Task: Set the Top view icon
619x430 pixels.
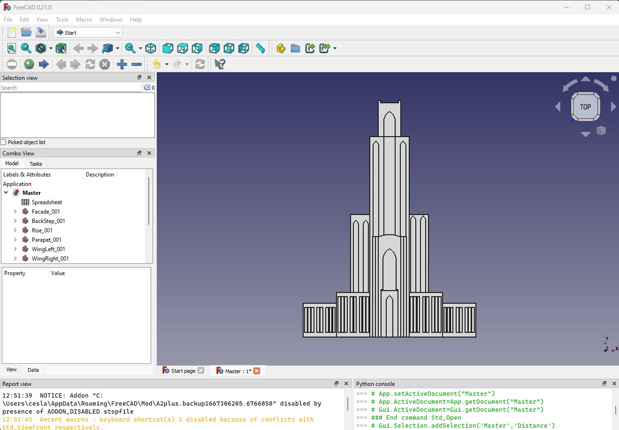Action: tap(183, 48)
